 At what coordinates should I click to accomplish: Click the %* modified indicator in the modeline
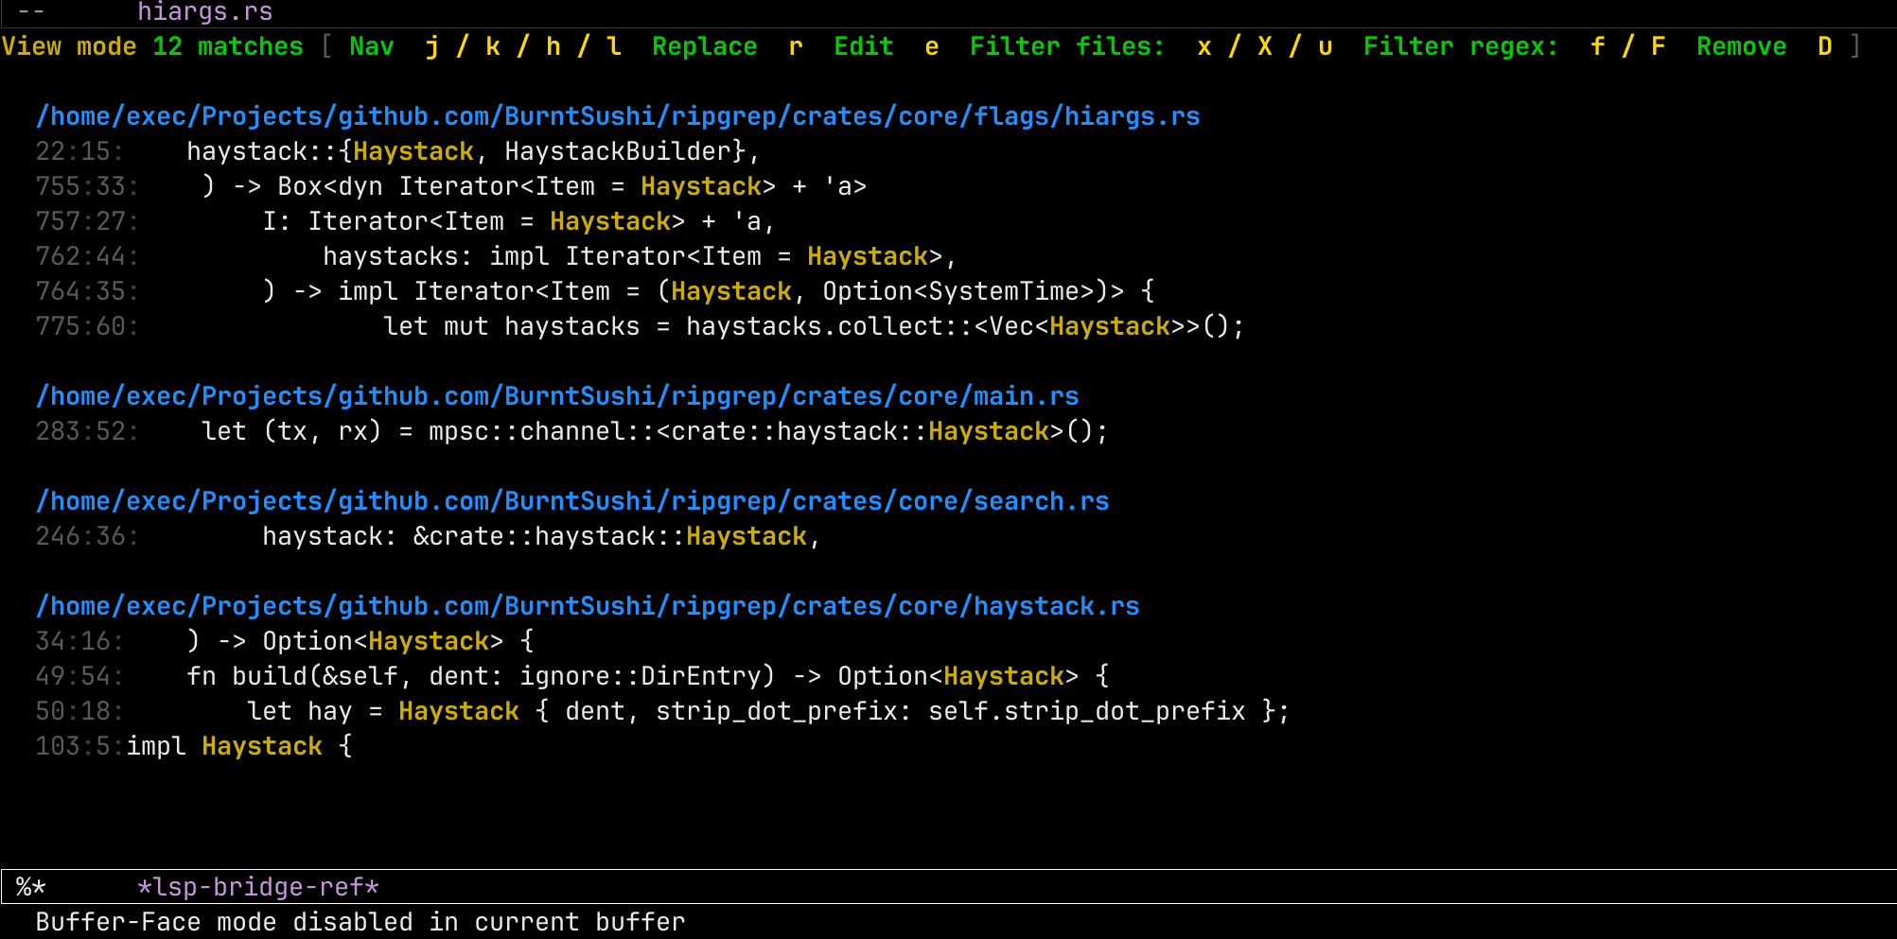click(x=27, y=886)
